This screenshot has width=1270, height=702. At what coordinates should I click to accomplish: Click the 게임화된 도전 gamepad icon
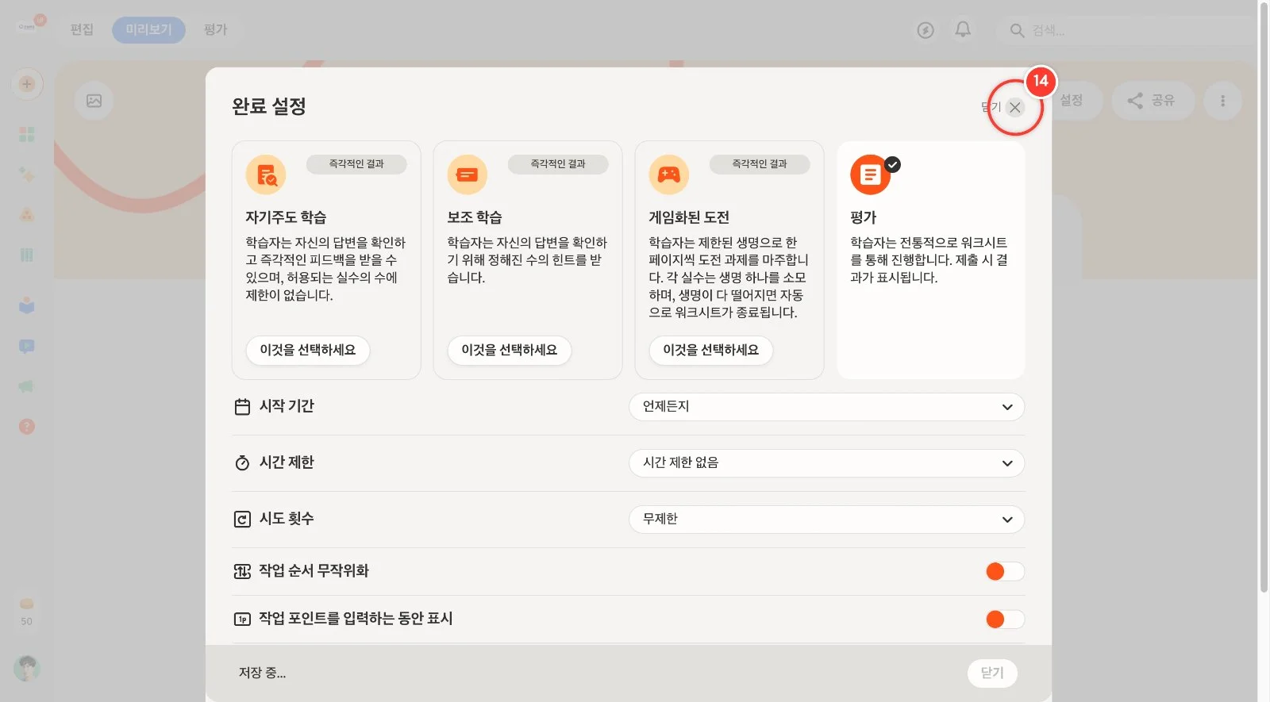pyautogui.click(x=669, y=175)
